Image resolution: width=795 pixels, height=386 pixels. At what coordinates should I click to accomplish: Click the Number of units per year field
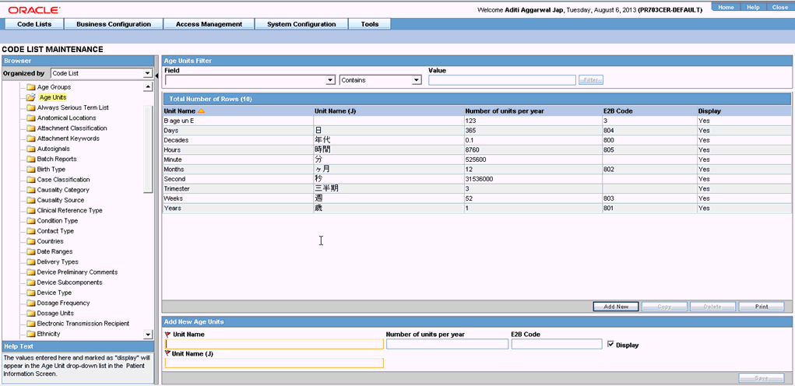[447, 344]
